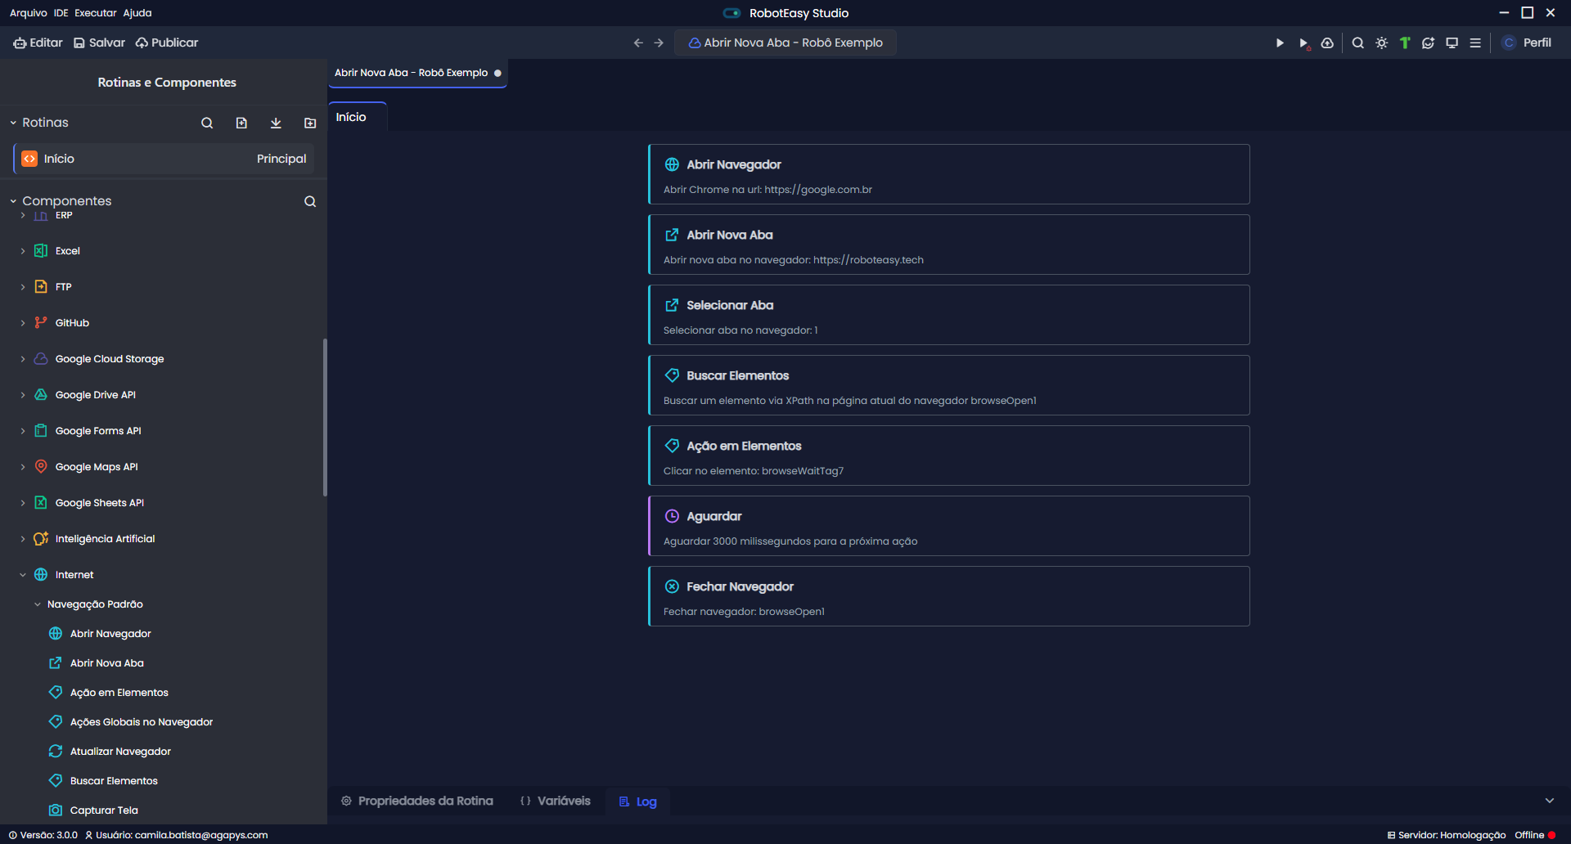Open the Arquivo menu

click(28, 13)
